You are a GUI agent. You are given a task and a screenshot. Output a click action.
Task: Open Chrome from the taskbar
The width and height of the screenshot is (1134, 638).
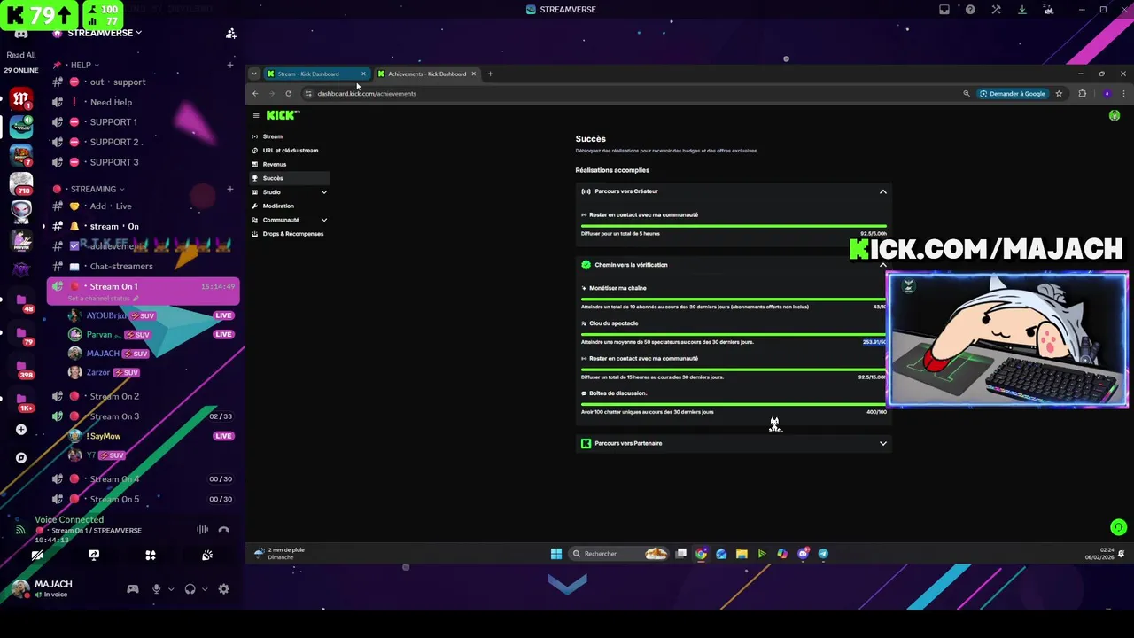[701, 554]
